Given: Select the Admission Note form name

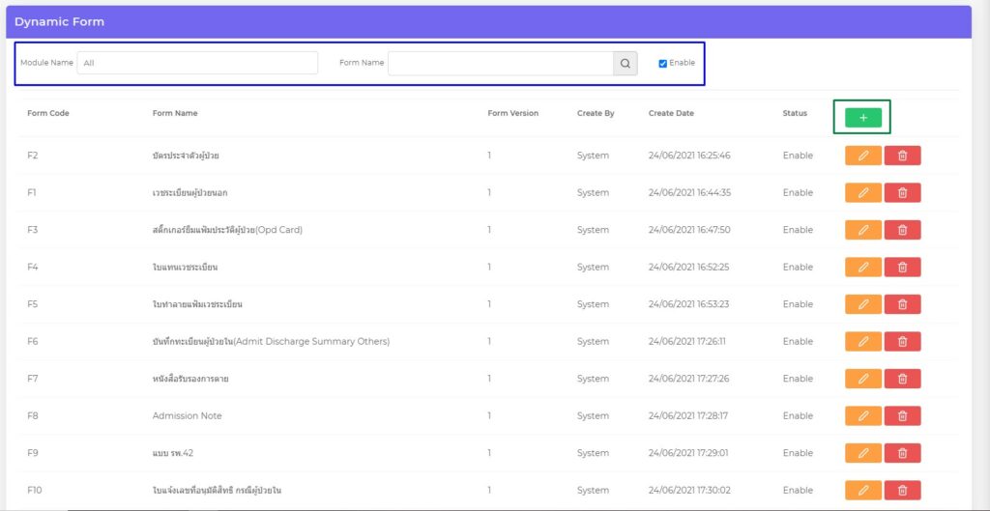Looking at the screenshot, I should point(187,416).
